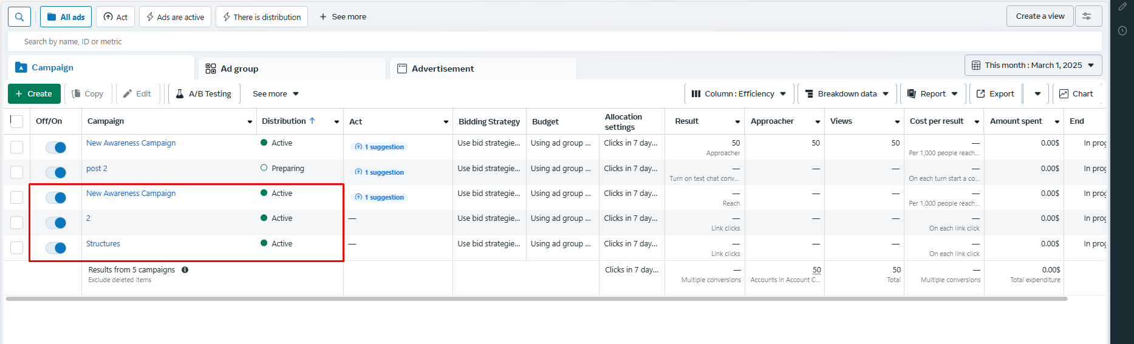Select the Ads are active filter
Image resolution: width=1134 pixels, height=344 pixels.
[175, 17]
